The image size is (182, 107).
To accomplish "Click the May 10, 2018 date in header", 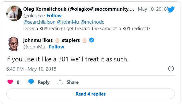I will coord(152,9).
